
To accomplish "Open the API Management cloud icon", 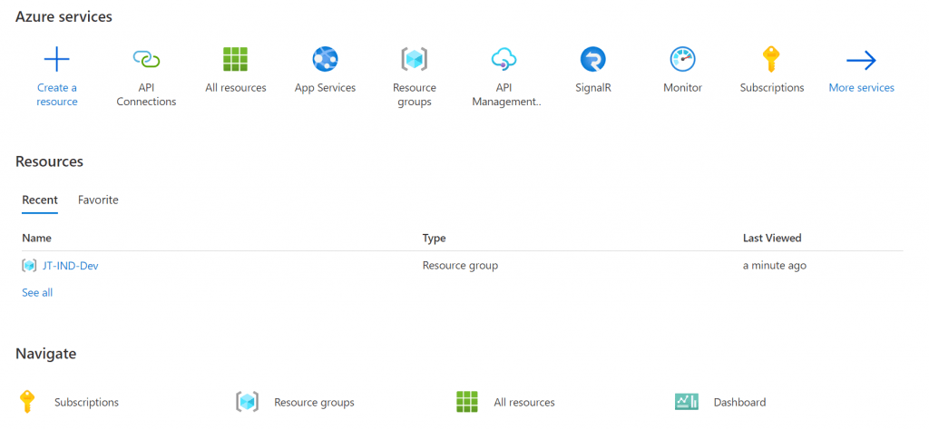I will pyautogui.click(x=504, y=59).
